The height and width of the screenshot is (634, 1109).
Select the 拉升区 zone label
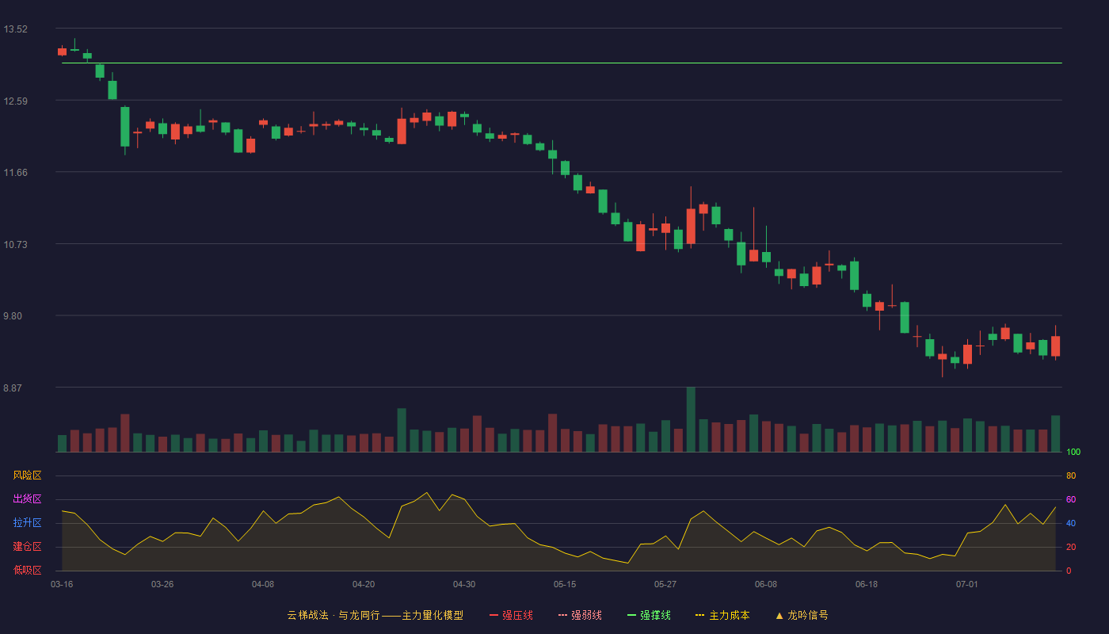[x=27, y=523]
